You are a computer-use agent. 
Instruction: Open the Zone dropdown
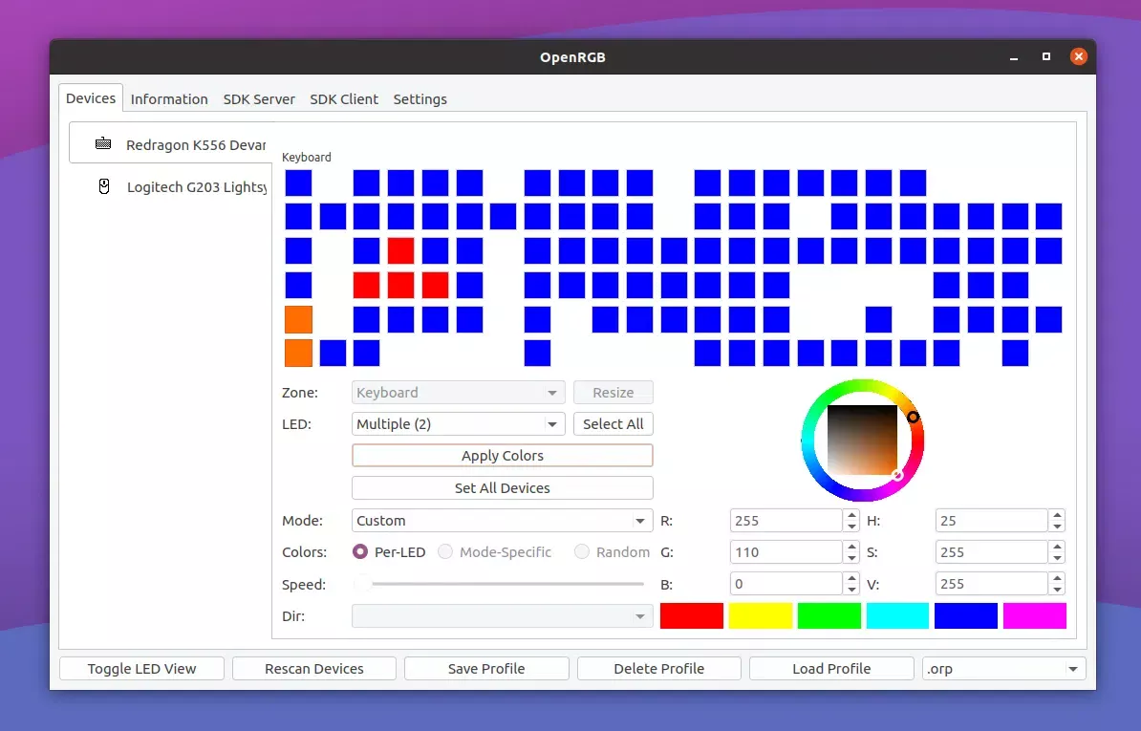tap(457, 392)
